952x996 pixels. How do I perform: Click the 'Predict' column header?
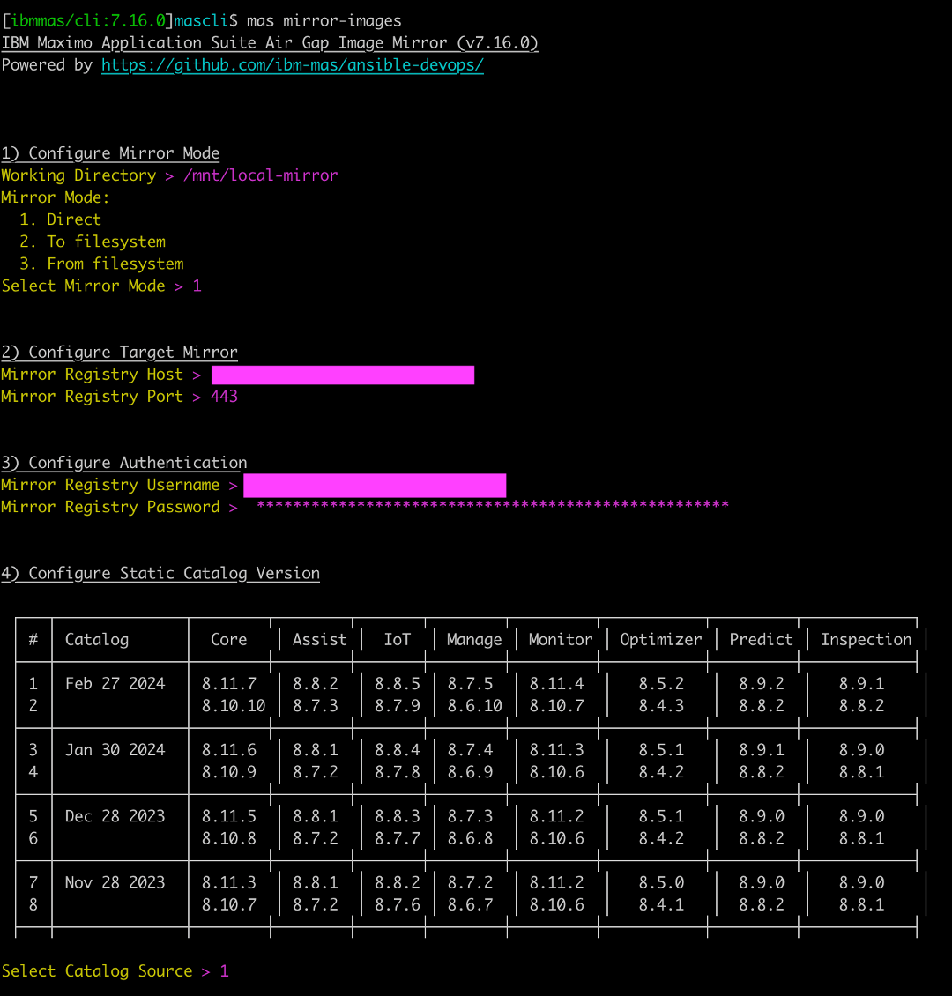[x=761, y=640]
